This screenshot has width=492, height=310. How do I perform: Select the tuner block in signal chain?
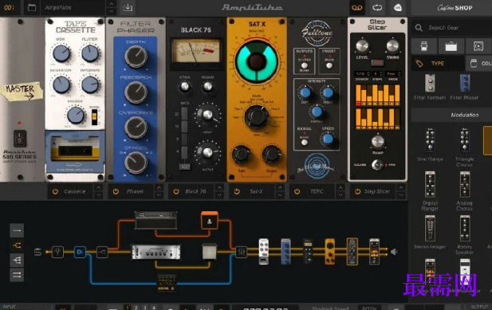[57, 252]
